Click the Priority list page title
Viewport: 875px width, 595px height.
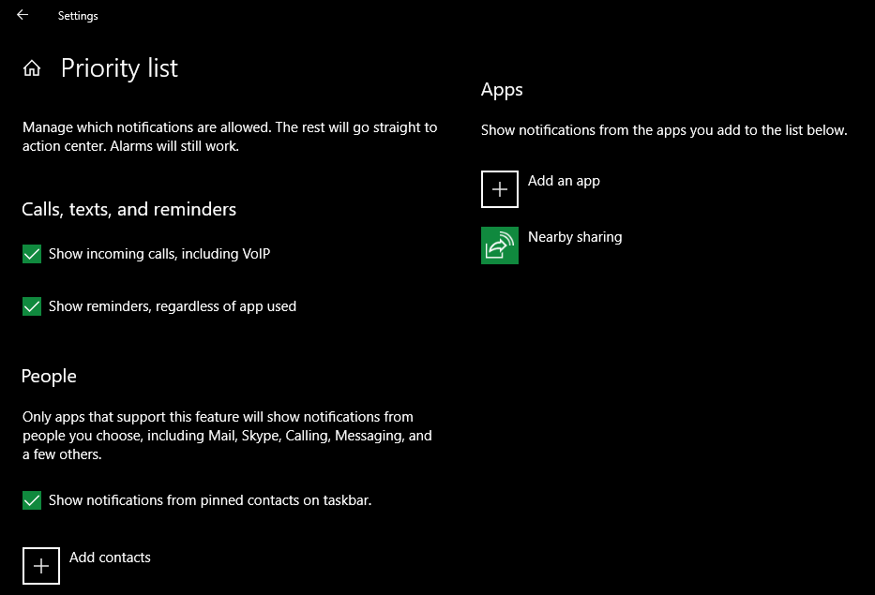pos(119,68)
